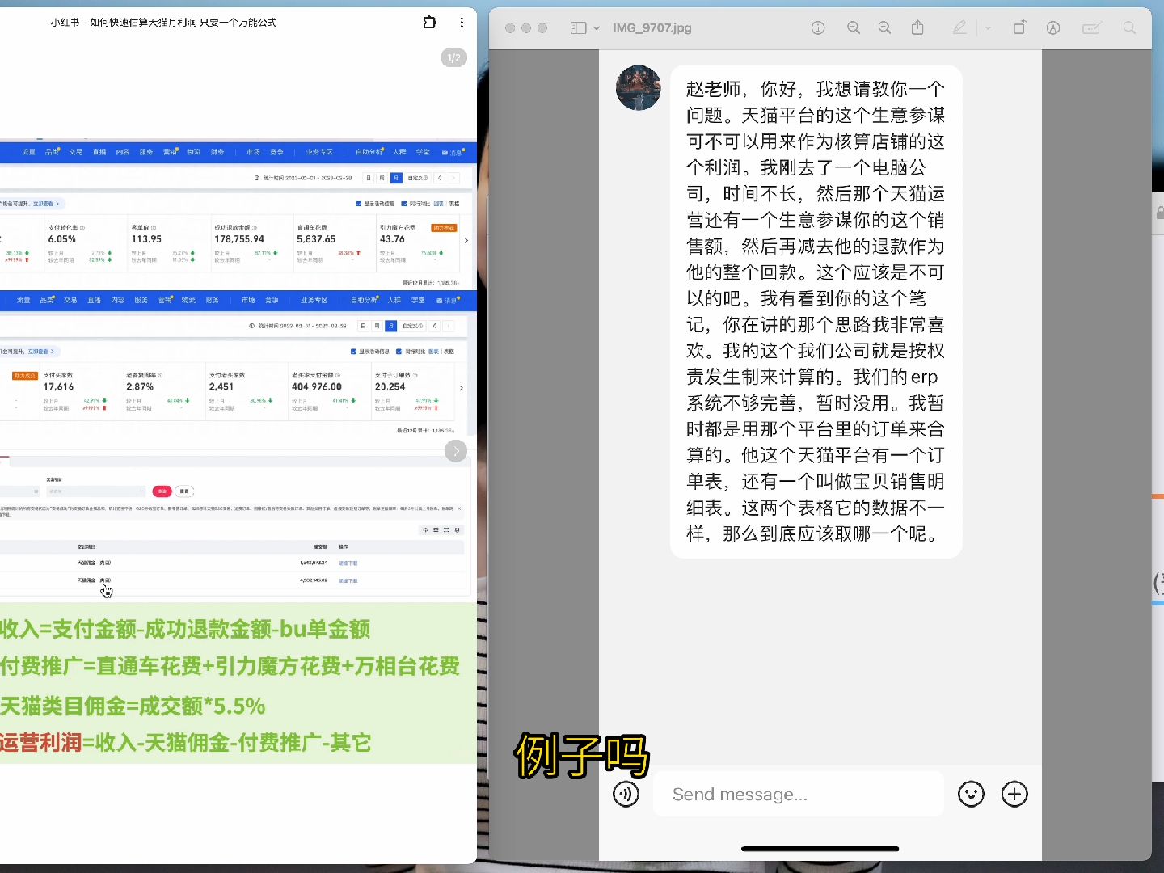Viewport: 1164px width, 873px height.
Task: Select the highlight pen tool in Preview
Action: click(959, 27)
